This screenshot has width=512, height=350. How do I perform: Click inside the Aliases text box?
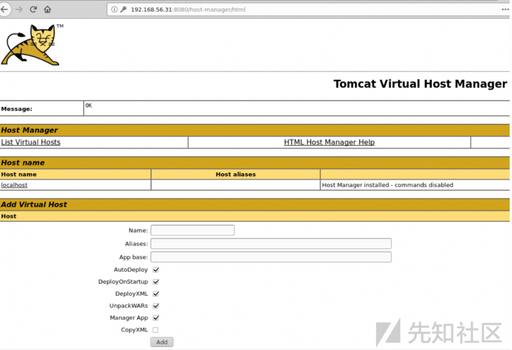(271, 243)
